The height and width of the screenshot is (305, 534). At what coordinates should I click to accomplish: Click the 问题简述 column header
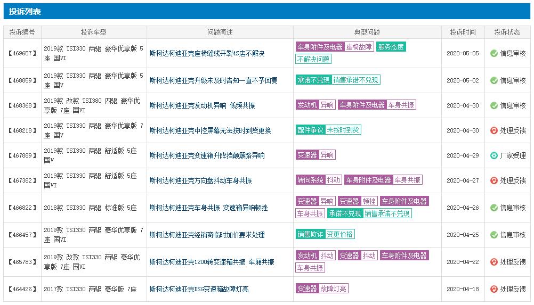pyautogui.click(x=220, y=32)
